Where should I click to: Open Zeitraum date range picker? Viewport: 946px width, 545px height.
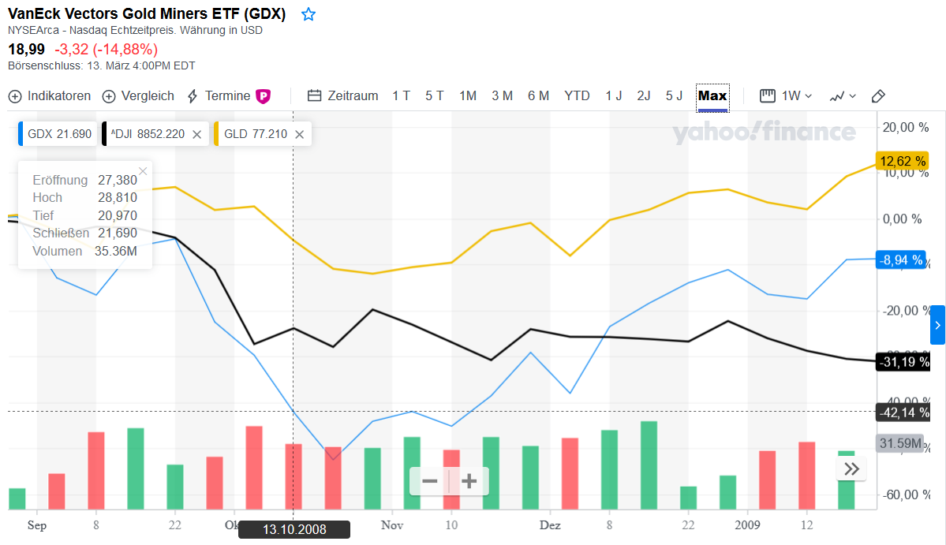(342, 96)
